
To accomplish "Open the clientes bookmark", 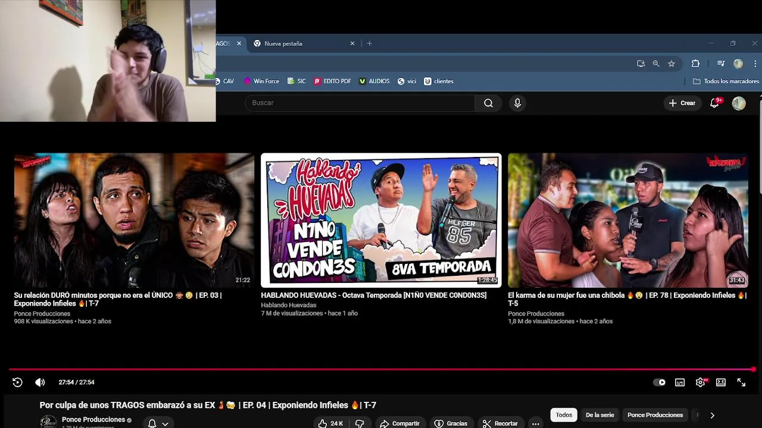I will [439, 81].
